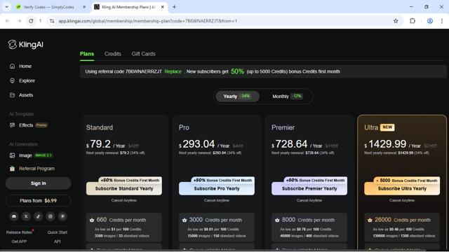Open the X social icon
Image resolution: width=449 pixels, height=252 pixels.
[26, 216]
